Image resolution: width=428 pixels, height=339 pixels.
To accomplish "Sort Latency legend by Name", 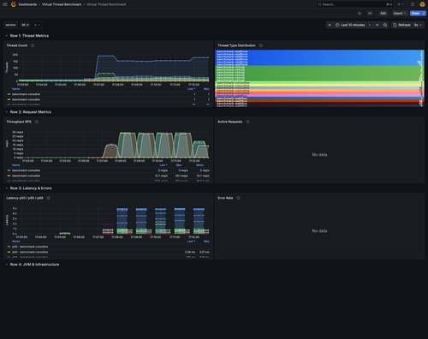I will tap(16, 241).
